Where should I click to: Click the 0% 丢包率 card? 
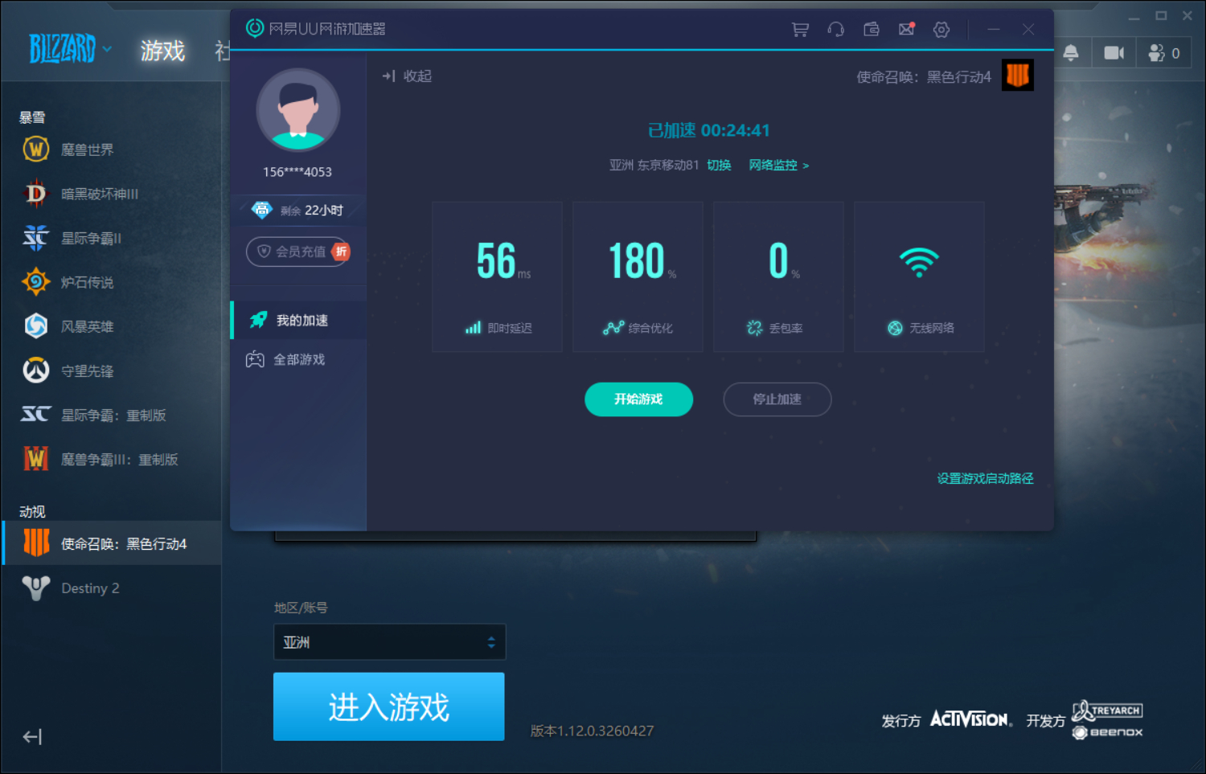pyautogui.click(x=778, y=277)
